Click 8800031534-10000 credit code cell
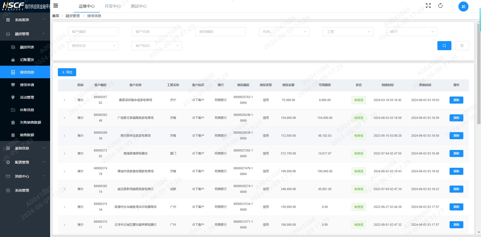The width and height of the screenshot is (481, 237). 243,207
